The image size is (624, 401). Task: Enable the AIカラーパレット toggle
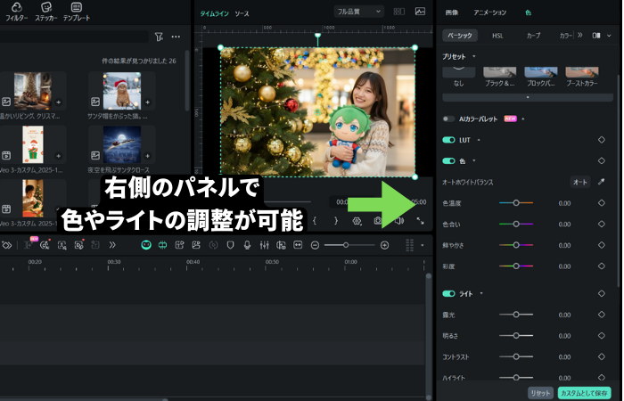pos(448,119)
